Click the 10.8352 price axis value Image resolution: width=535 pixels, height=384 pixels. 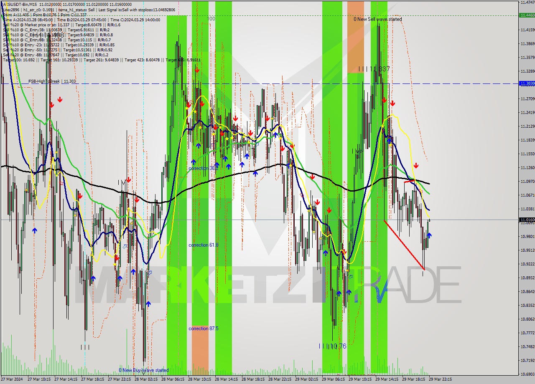(x=528, y=305)
